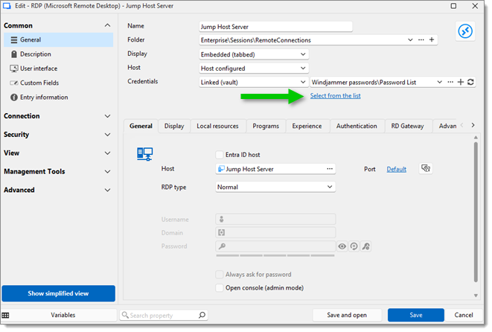This screenshot has height=332, width=492.
Task: Click the Domain input field
Action: point(275,232)
